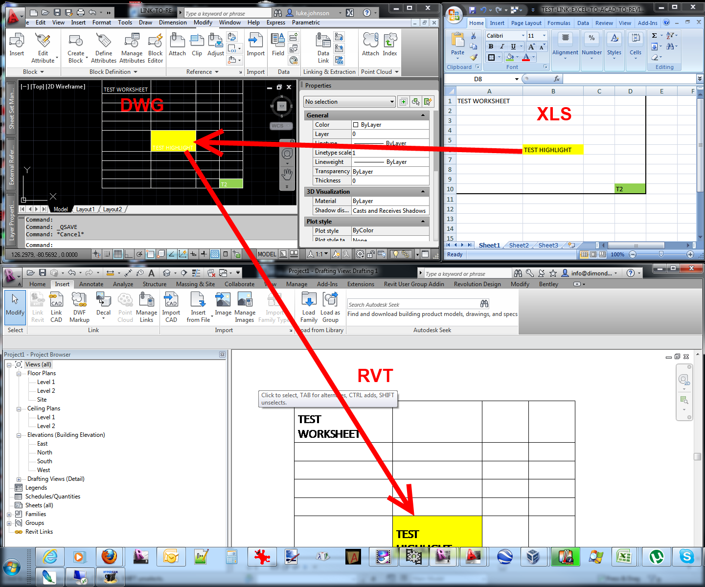Click Excel font color red swatch

point(526,57)
